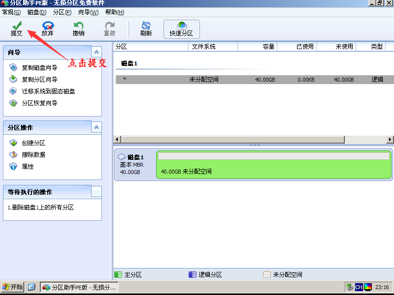
Task: Switch to 分区助手PE版 taskbar button
Action: [x=79, y=287]
